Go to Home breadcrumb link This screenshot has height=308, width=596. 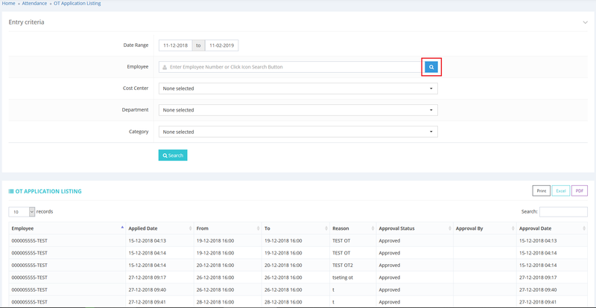tap(8, 4)
